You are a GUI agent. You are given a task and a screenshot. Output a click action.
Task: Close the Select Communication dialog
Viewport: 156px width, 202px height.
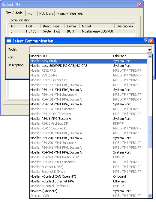[x=151, y=41]
